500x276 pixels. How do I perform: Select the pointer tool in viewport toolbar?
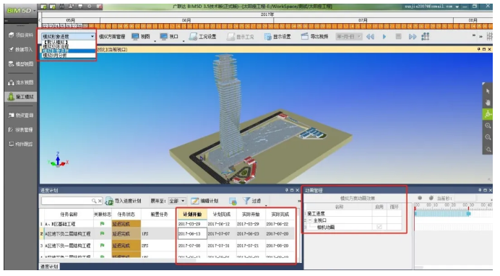point(488,91)
